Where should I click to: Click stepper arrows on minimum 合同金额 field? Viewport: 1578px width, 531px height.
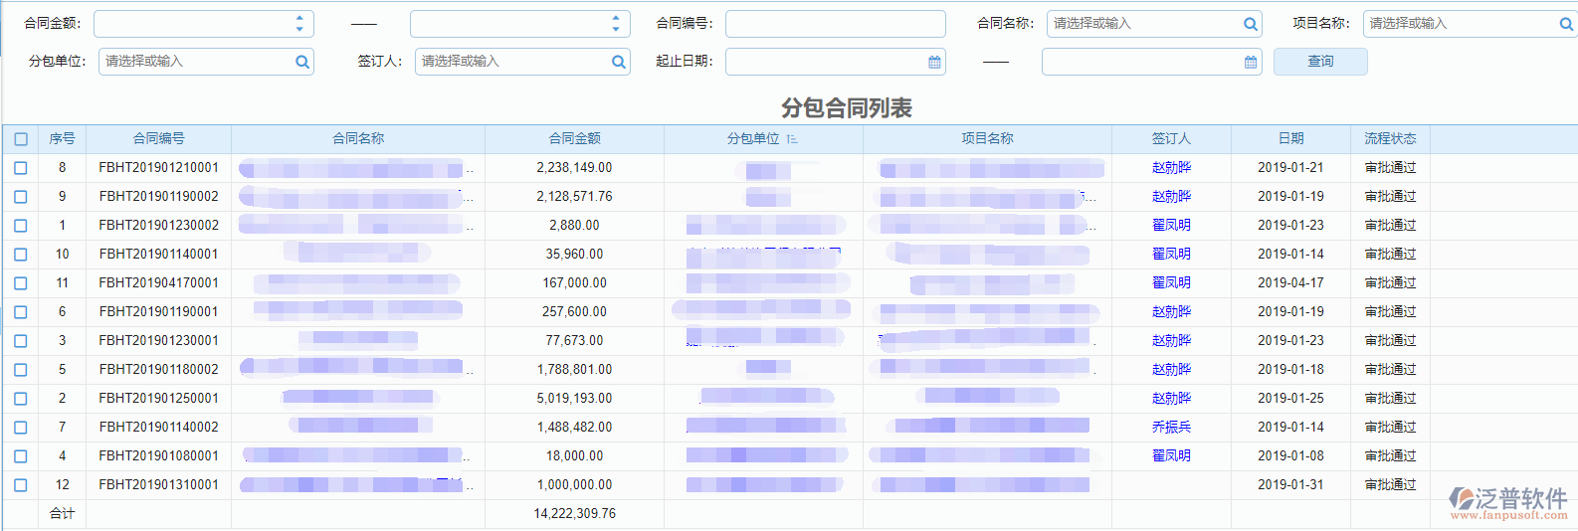pyautogui.click(x=299, y=24)
